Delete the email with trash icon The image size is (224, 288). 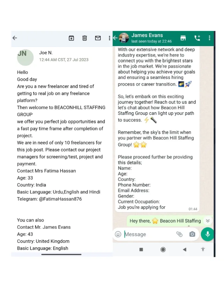(84, 38)
